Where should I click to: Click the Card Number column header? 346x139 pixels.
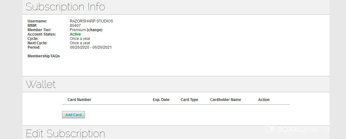click(x=79, y=100)
